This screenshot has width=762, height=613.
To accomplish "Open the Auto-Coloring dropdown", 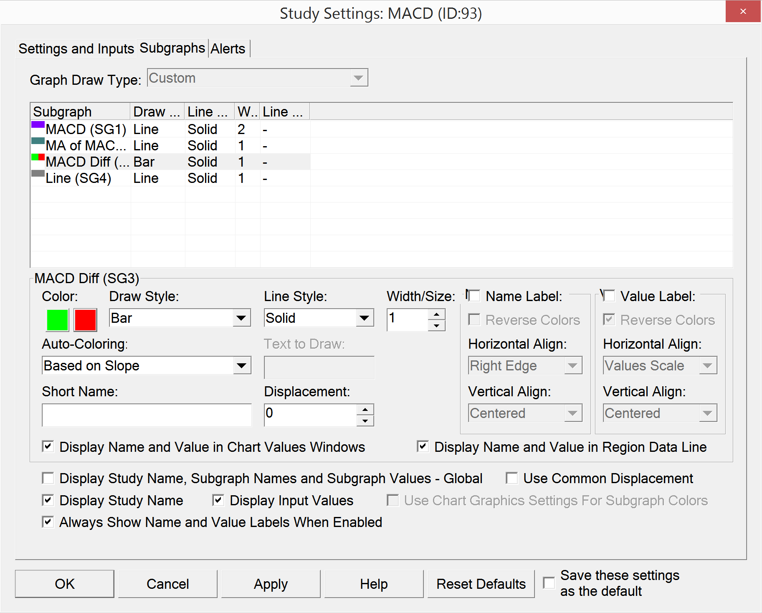I will click(241, 366).
